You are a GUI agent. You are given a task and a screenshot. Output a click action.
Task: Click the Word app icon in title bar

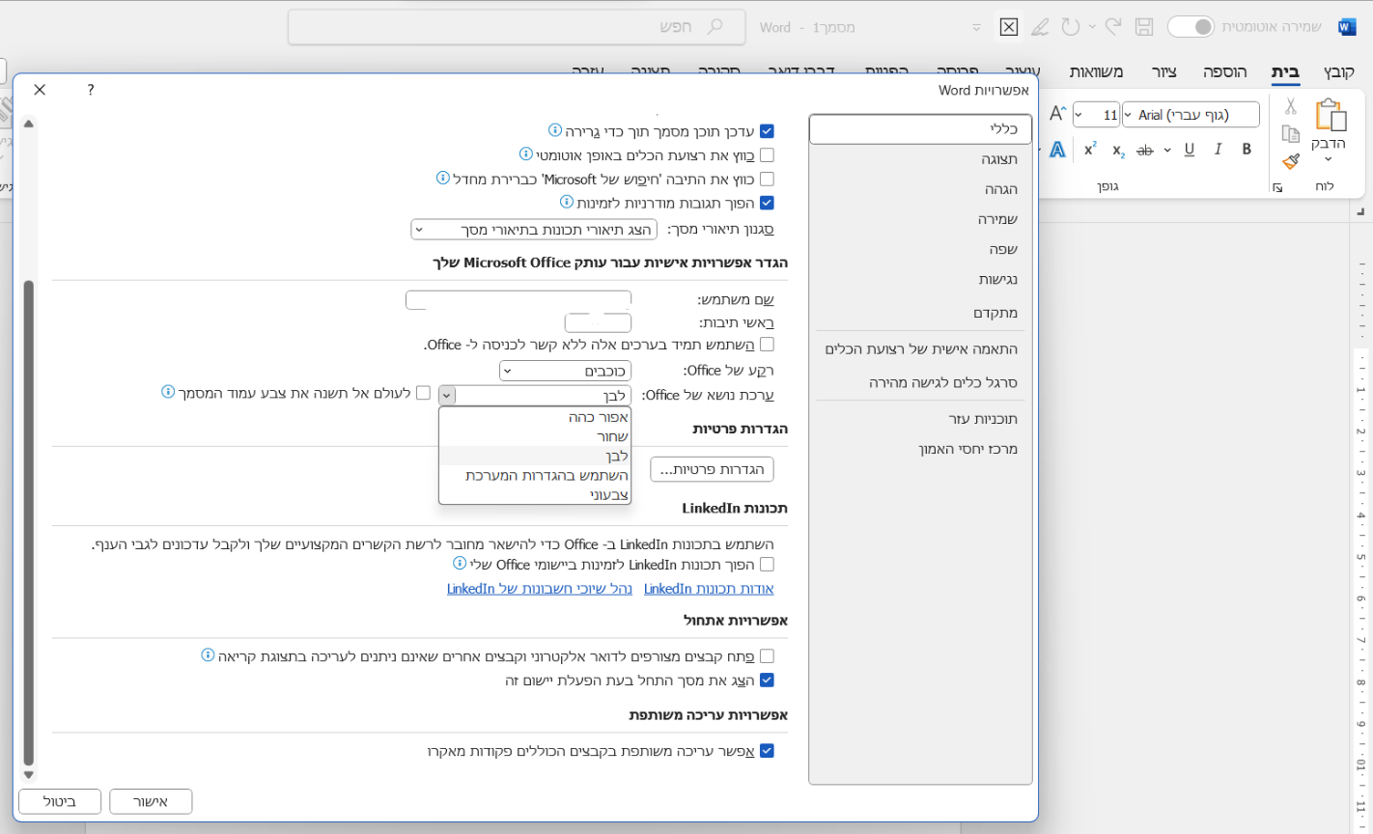(x=1346, y=27)
